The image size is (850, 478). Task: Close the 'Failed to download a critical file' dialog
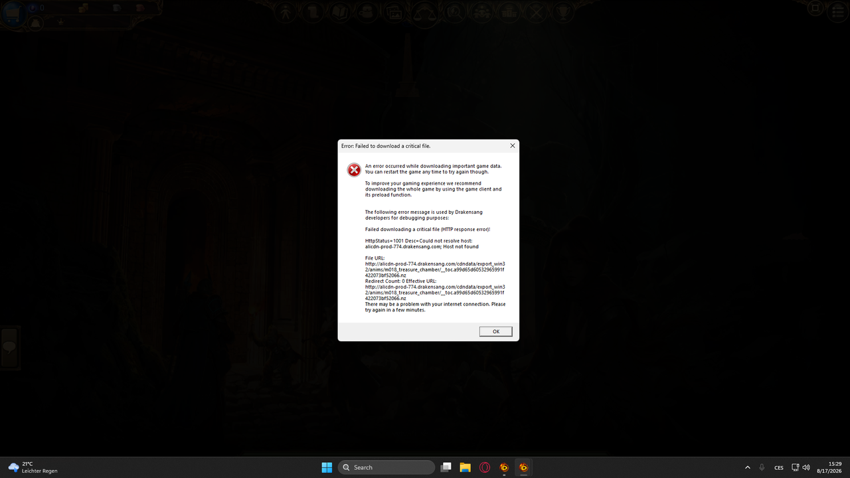512,145
